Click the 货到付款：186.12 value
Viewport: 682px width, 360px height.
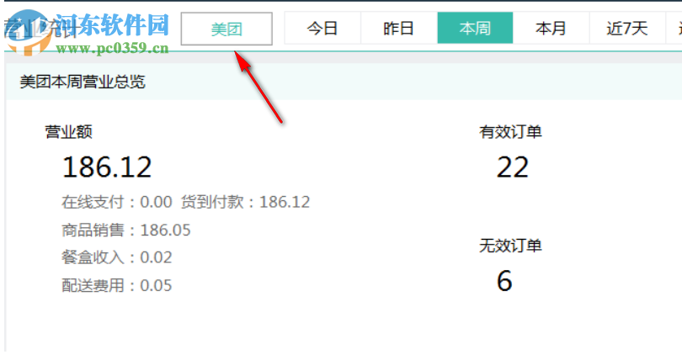pyautogui.click(x=245, y=202)
